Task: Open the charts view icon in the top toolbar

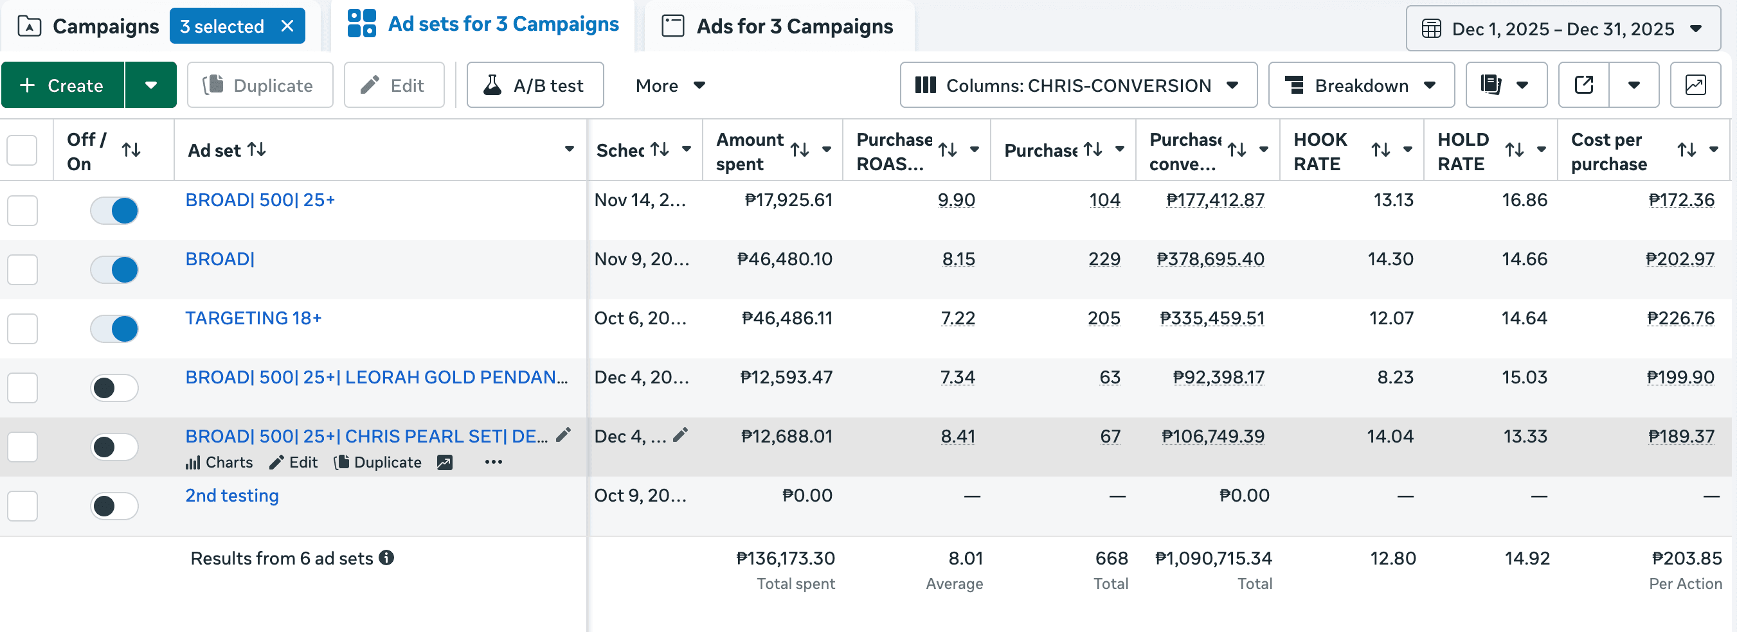Action: click(x=1695, y=85)
